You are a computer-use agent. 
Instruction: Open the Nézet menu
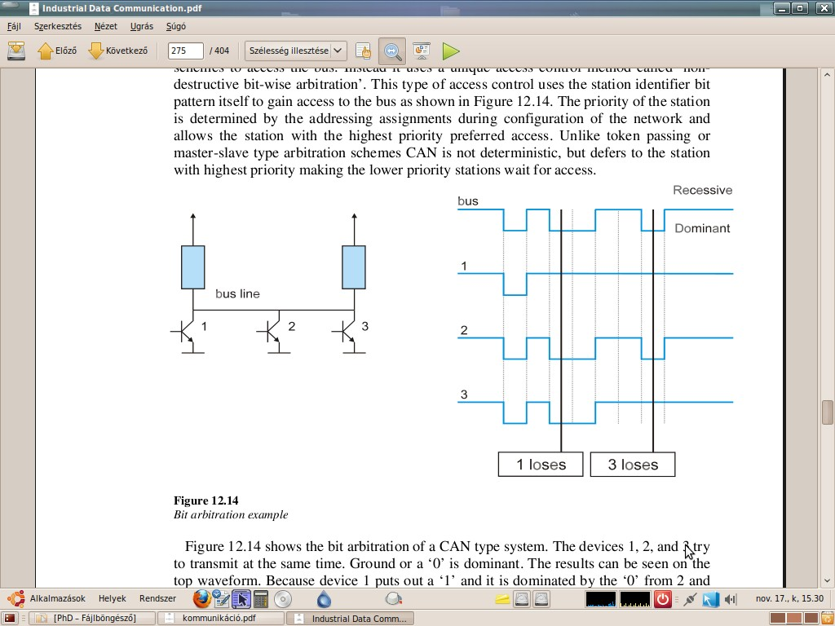click(x=105, y=26)
